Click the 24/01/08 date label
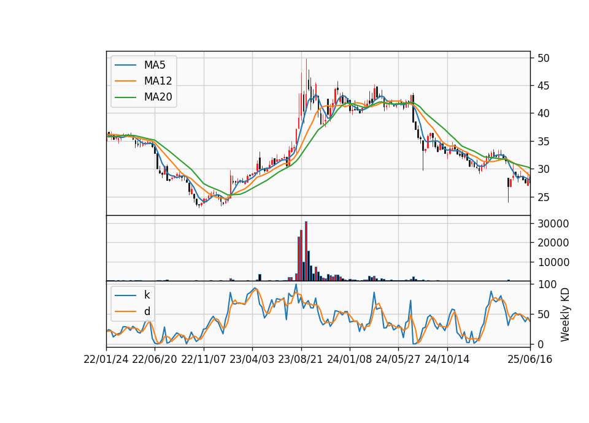The width and height of the screenshot is (589, 423). (350, 360)
